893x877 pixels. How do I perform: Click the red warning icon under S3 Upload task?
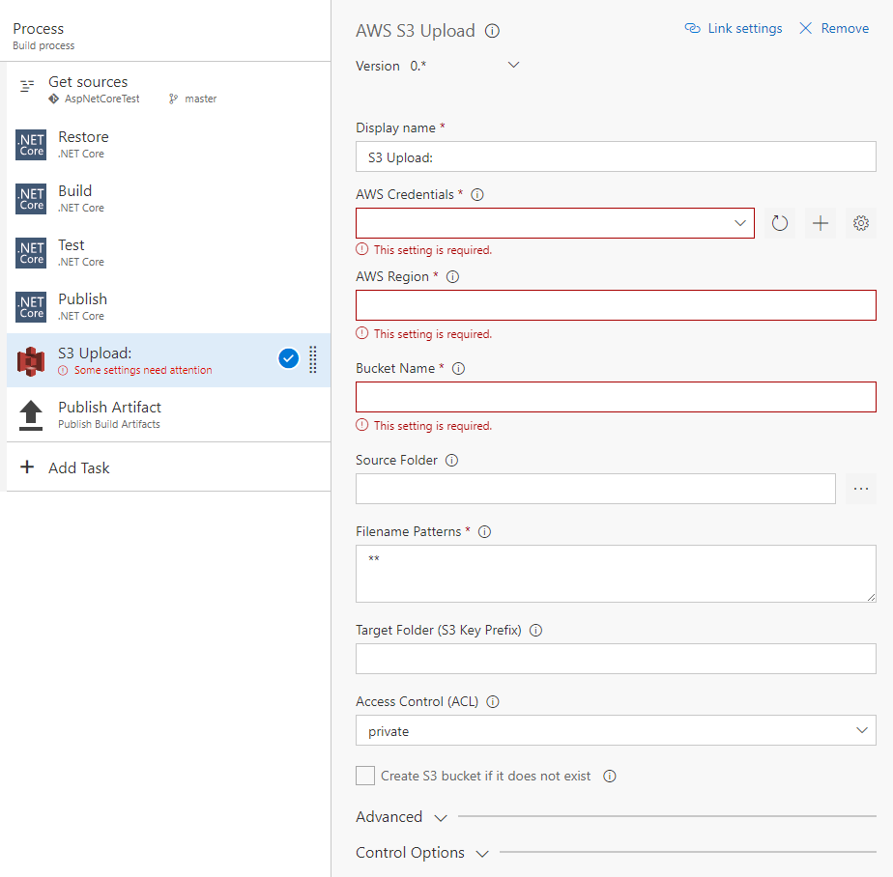(x=63, y=371)
